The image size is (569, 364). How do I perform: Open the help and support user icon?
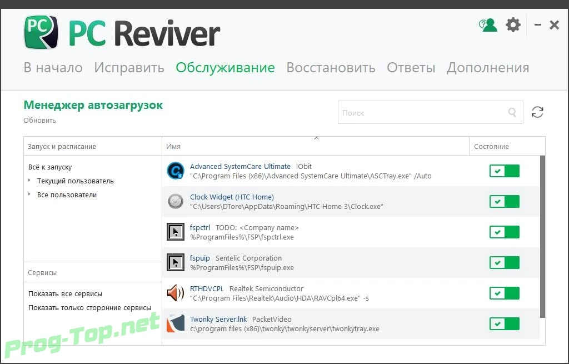[x=488, y=25]
